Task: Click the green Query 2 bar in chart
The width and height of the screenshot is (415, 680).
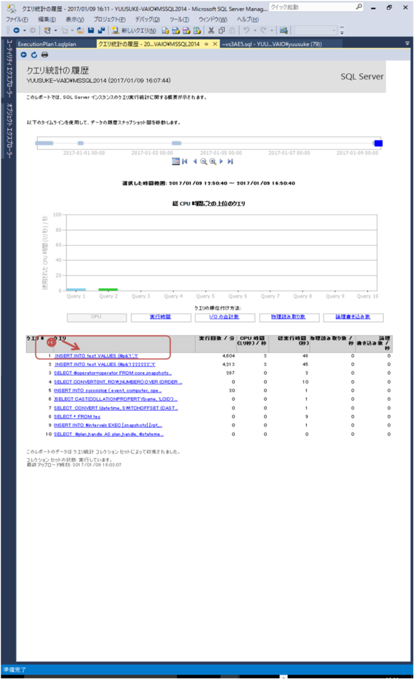Action: pyautogui.click(x=108, y=290)
